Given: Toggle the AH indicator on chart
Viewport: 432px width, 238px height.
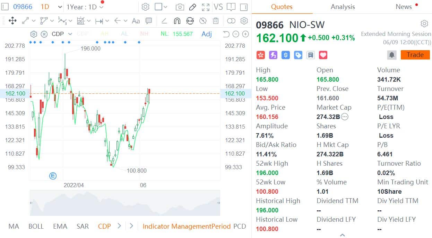Looking at the screenshot, I should tap(105, 34).
